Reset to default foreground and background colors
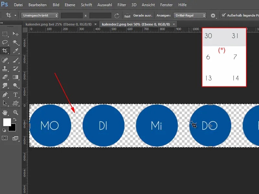 (x=4, y=130)
